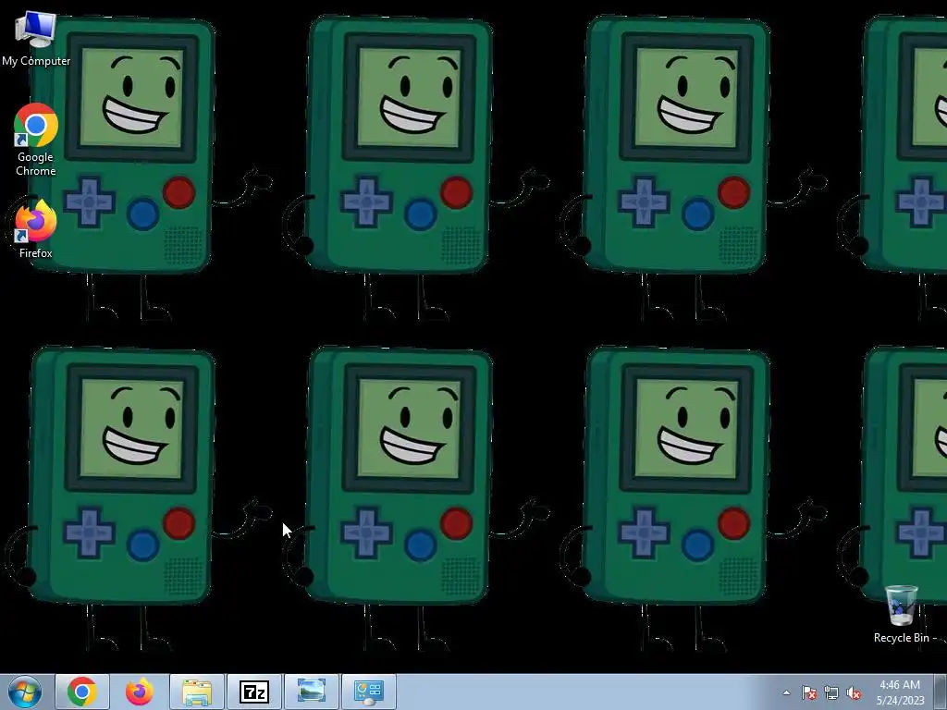Select the Google Chrome desktop shortcut

point(36,141)
